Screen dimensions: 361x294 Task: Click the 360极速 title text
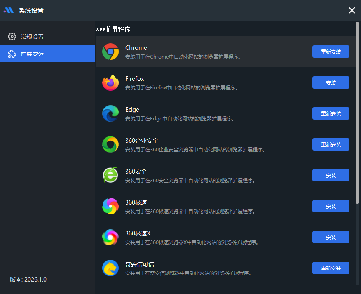point(136,202)
